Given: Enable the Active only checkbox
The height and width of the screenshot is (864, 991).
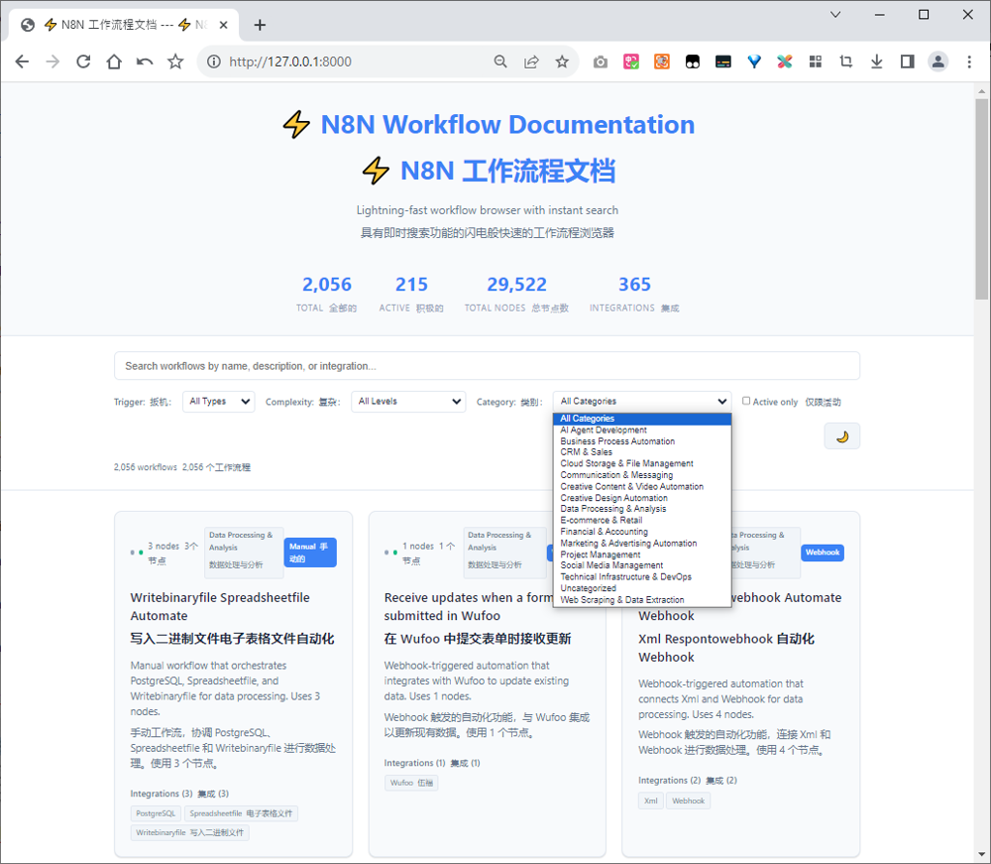Looking at the screenshot, I should pyautogui.click(x=746, y=401).
